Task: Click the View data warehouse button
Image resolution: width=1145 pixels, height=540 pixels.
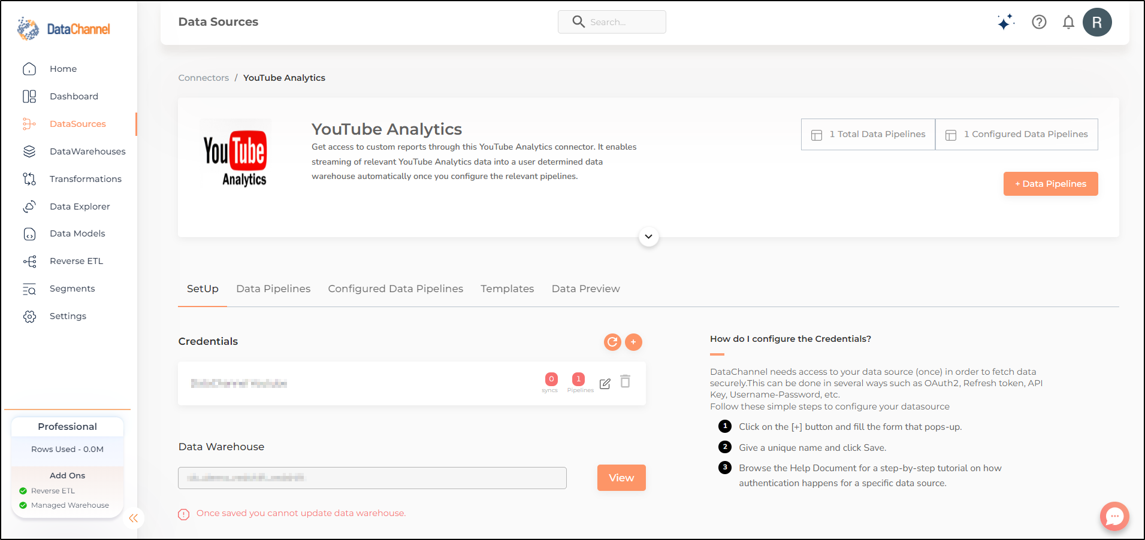Action: (621, 478)
